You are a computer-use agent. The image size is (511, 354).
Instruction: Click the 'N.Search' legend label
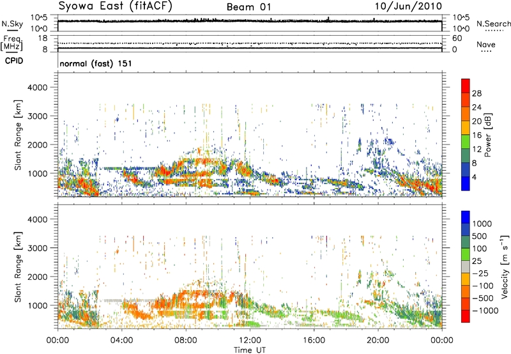(493, 24)
